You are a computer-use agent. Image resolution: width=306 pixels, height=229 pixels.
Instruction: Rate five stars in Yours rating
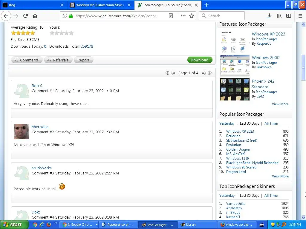[x=71, y=33]
